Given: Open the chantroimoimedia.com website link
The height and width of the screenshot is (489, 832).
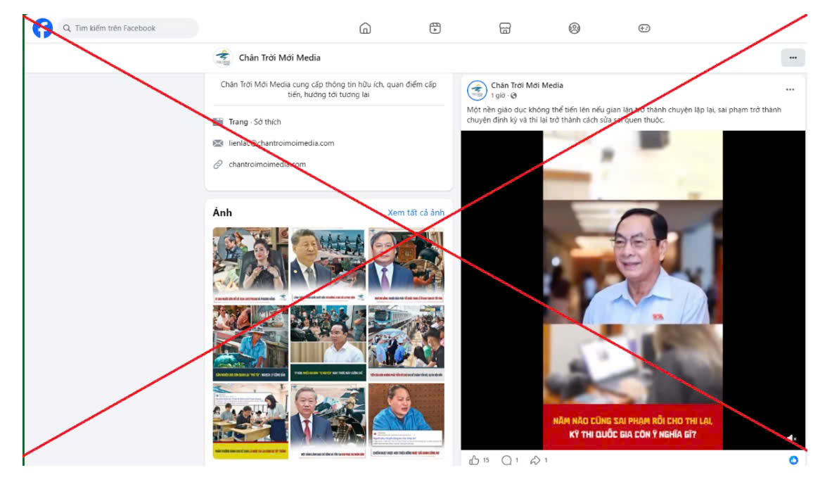Looking at the screenshot, I should point(267,165).
